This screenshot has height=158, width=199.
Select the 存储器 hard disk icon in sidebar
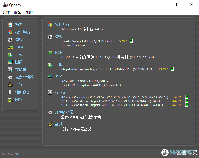click(10, 70)
